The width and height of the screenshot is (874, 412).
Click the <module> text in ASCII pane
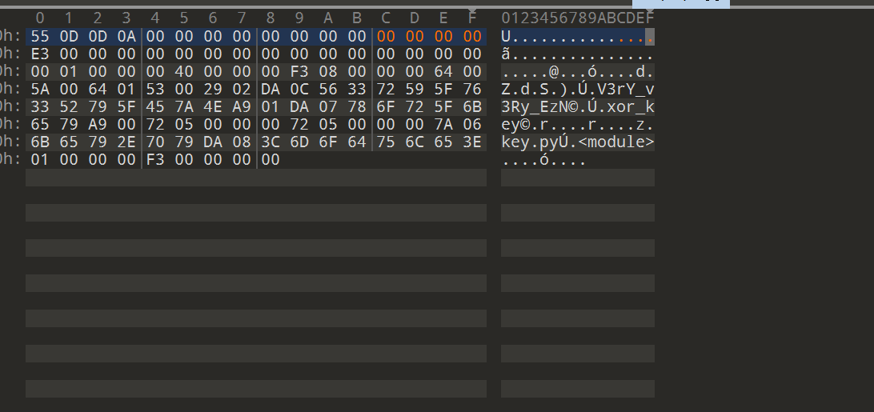[x=616, y=142]
